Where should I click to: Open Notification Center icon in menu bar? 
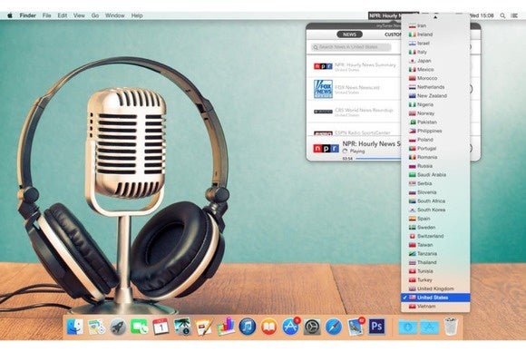[514, 15]
